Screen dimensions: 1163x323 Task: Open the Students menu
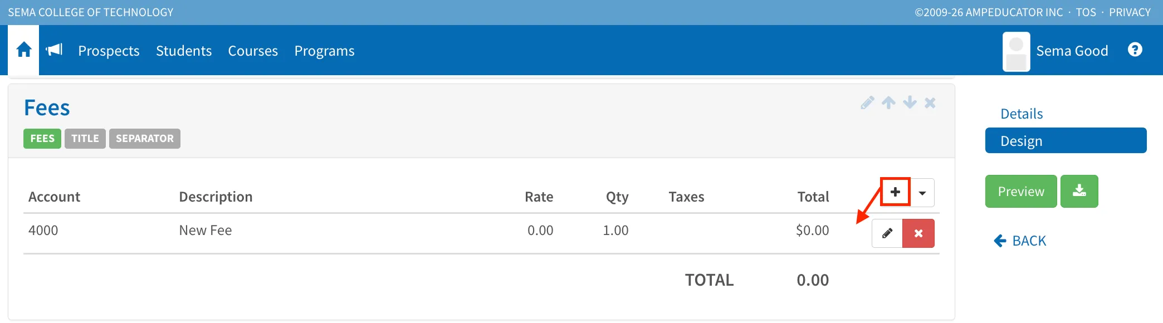(x=184, y=51)
